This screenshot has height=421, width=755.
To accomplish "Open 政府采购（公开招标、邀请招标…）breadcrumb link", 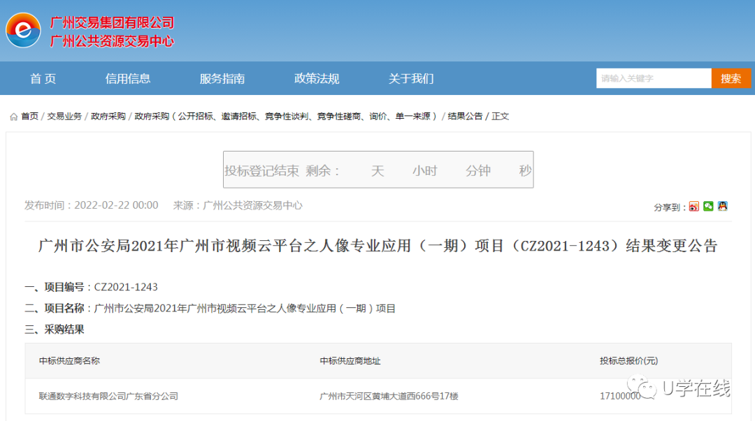I will [286, 117].
